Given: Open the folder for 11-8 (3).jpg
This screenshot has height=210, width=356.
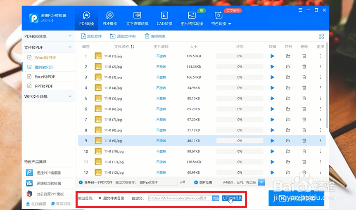Looking at the screenshot, I should (x=288, y=77).
